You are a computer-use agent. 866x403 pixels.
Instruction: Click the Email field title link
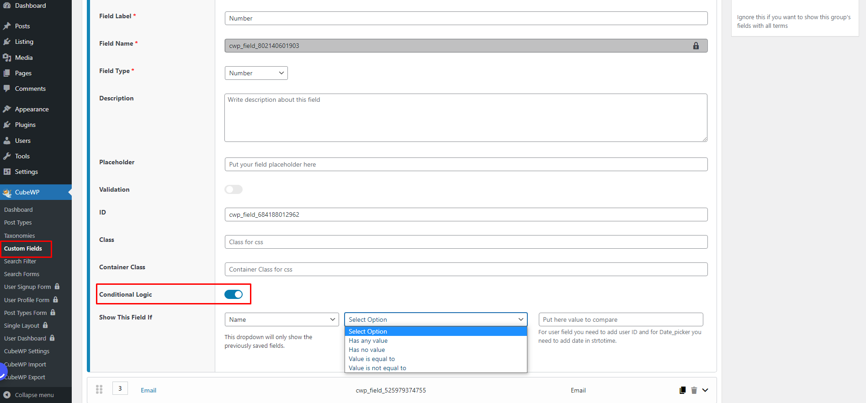[149, 390]
